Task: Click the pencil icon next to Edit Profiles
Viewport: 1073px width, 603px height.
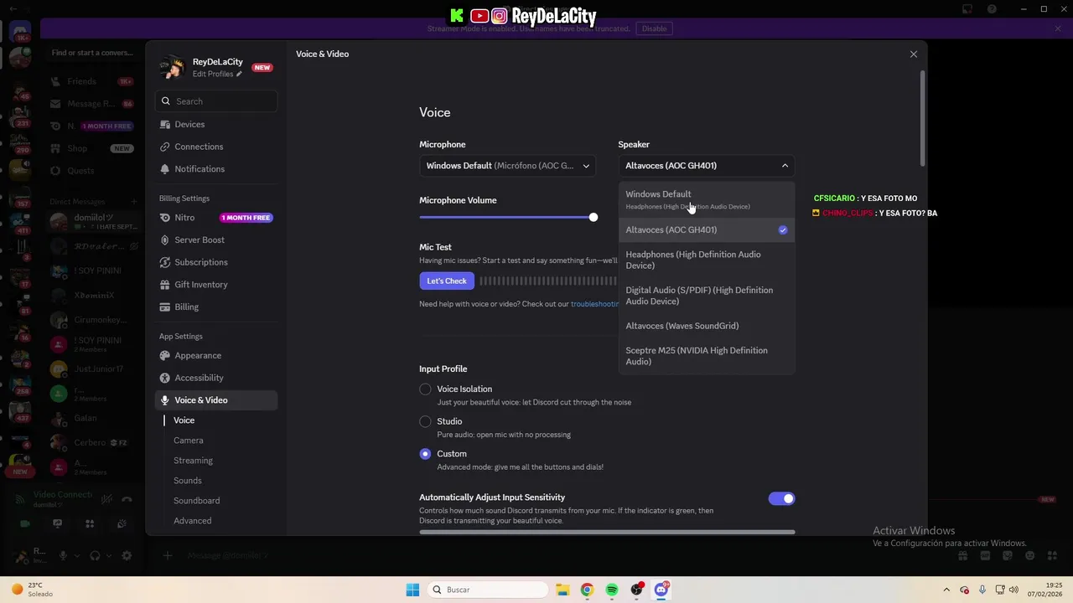Action: coord(239,74)
